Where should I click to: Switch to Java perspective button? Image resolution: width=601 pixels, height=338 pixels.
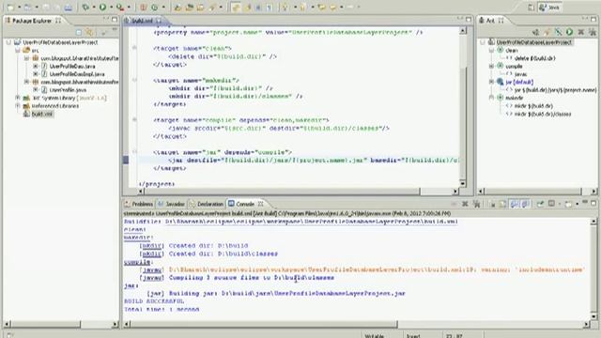coord(550,8)
